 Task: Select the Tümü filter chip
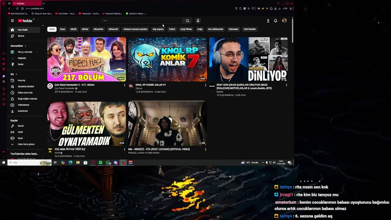pos(52,29)
